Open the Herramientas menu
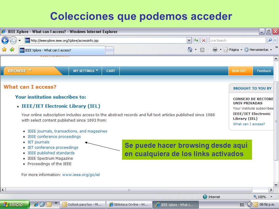 click(x=258, y=50)
